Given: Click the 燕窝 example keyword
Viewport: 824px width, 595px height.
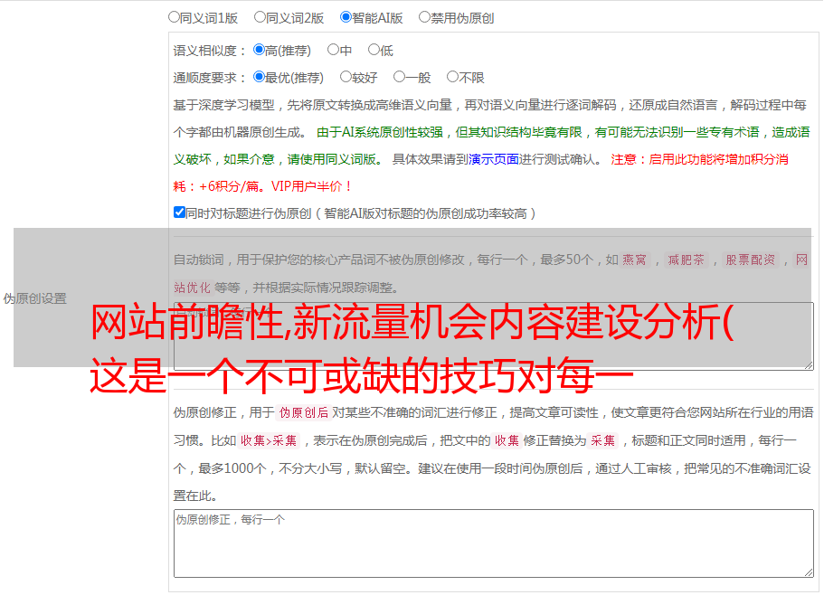Looking at the screenshot, I should pos(634,260).
